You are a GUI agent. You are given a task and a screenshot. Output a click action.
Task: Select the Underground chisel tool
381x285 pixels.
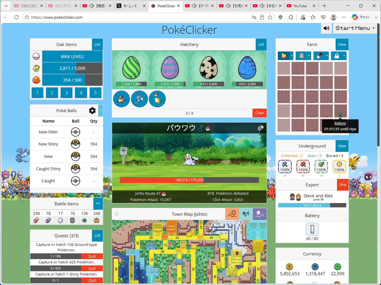point(285,166)
